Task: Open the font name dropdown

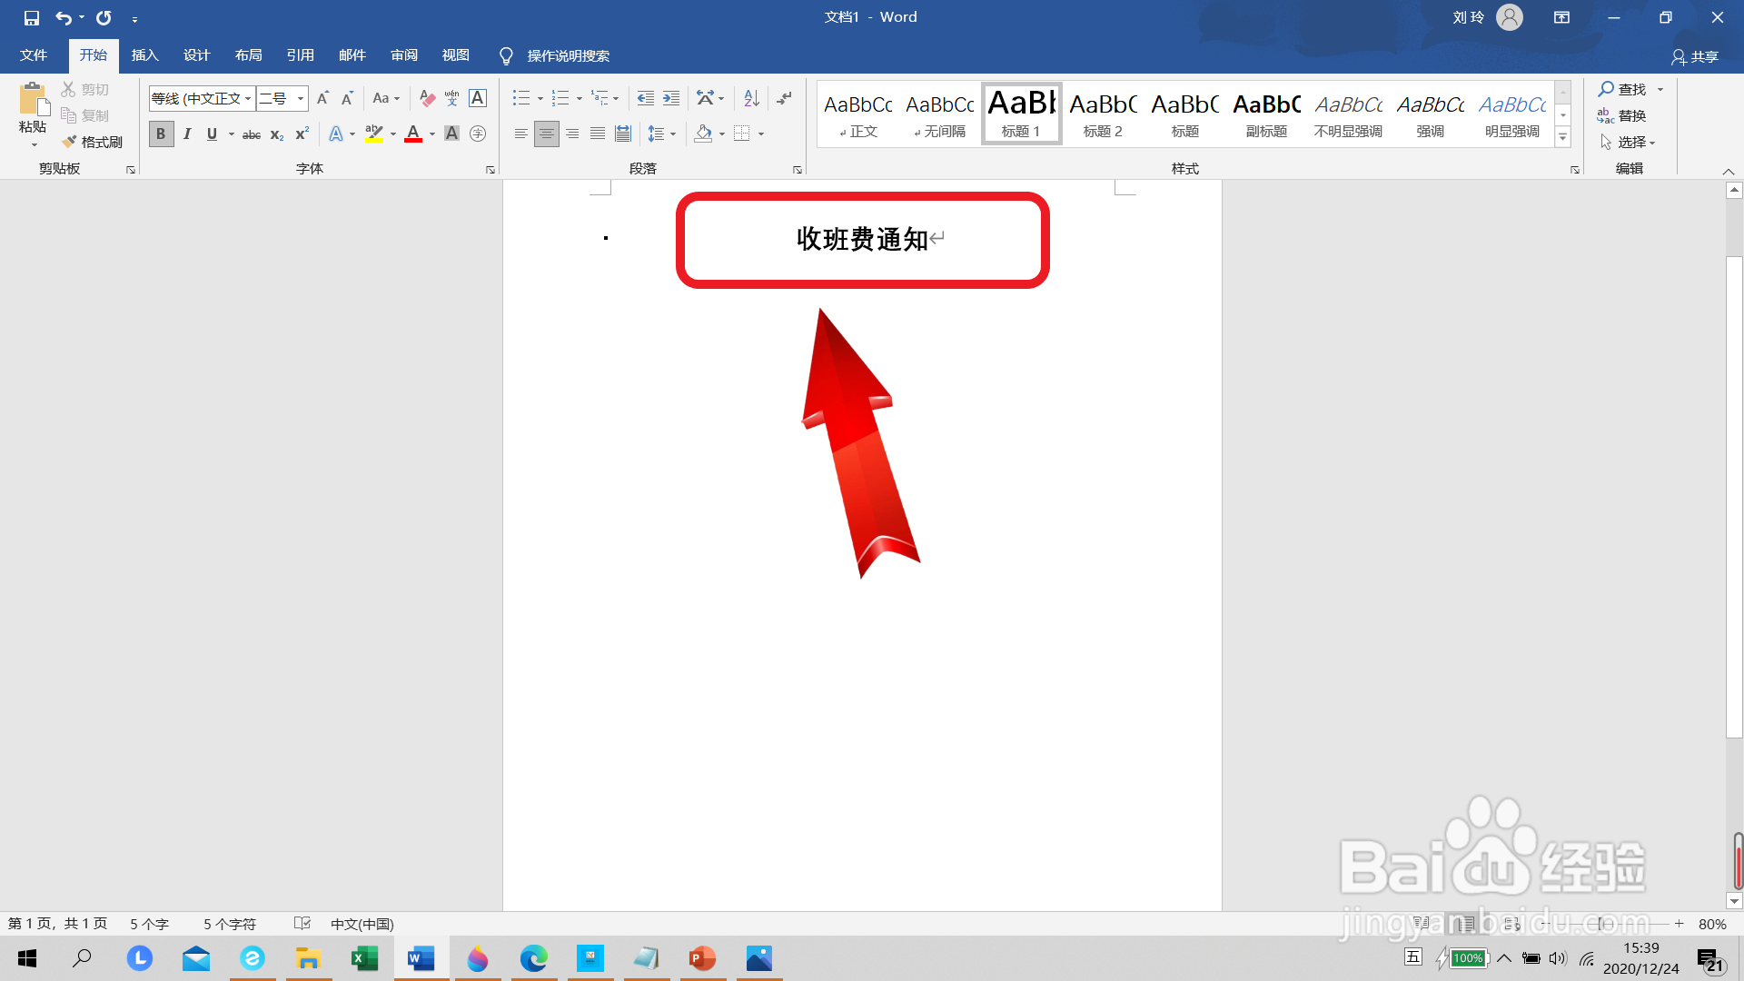Action: [x=247, y=98]
